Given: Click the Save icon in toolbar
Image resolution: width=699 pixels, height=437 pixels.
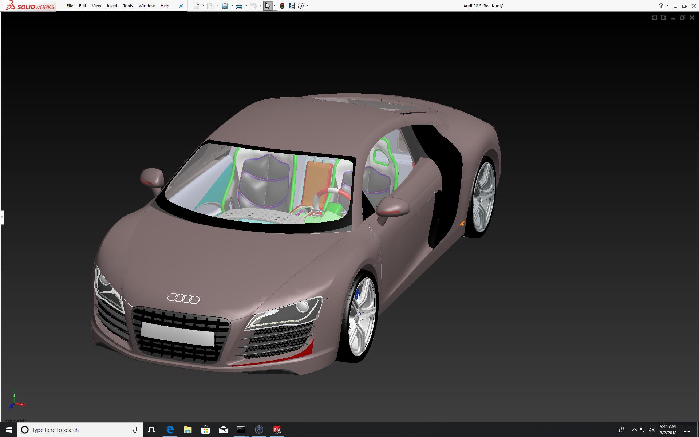Looking at the screenshot, I should [225, 6].
